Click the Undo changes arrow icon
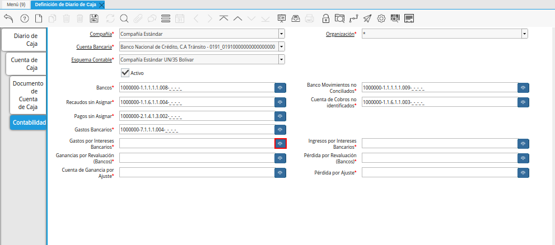Image resolution: width=555 pixels, height=245 pixels. tap(9, 18)
